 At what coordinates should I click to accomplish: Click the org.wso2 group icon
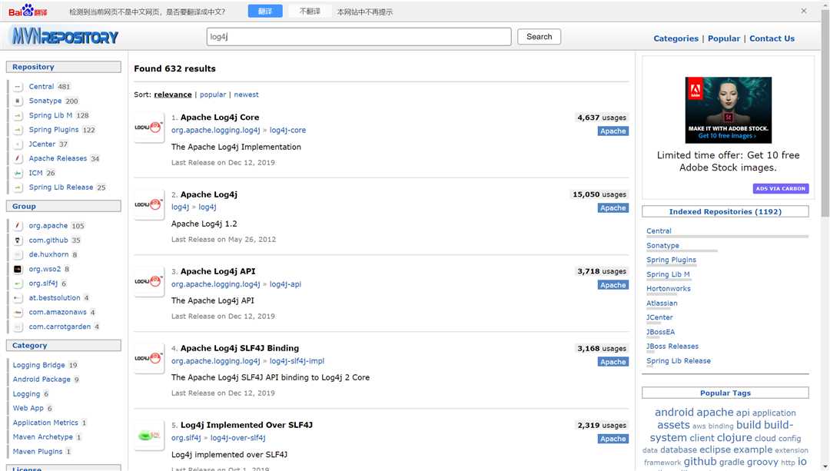pos(18,269)
